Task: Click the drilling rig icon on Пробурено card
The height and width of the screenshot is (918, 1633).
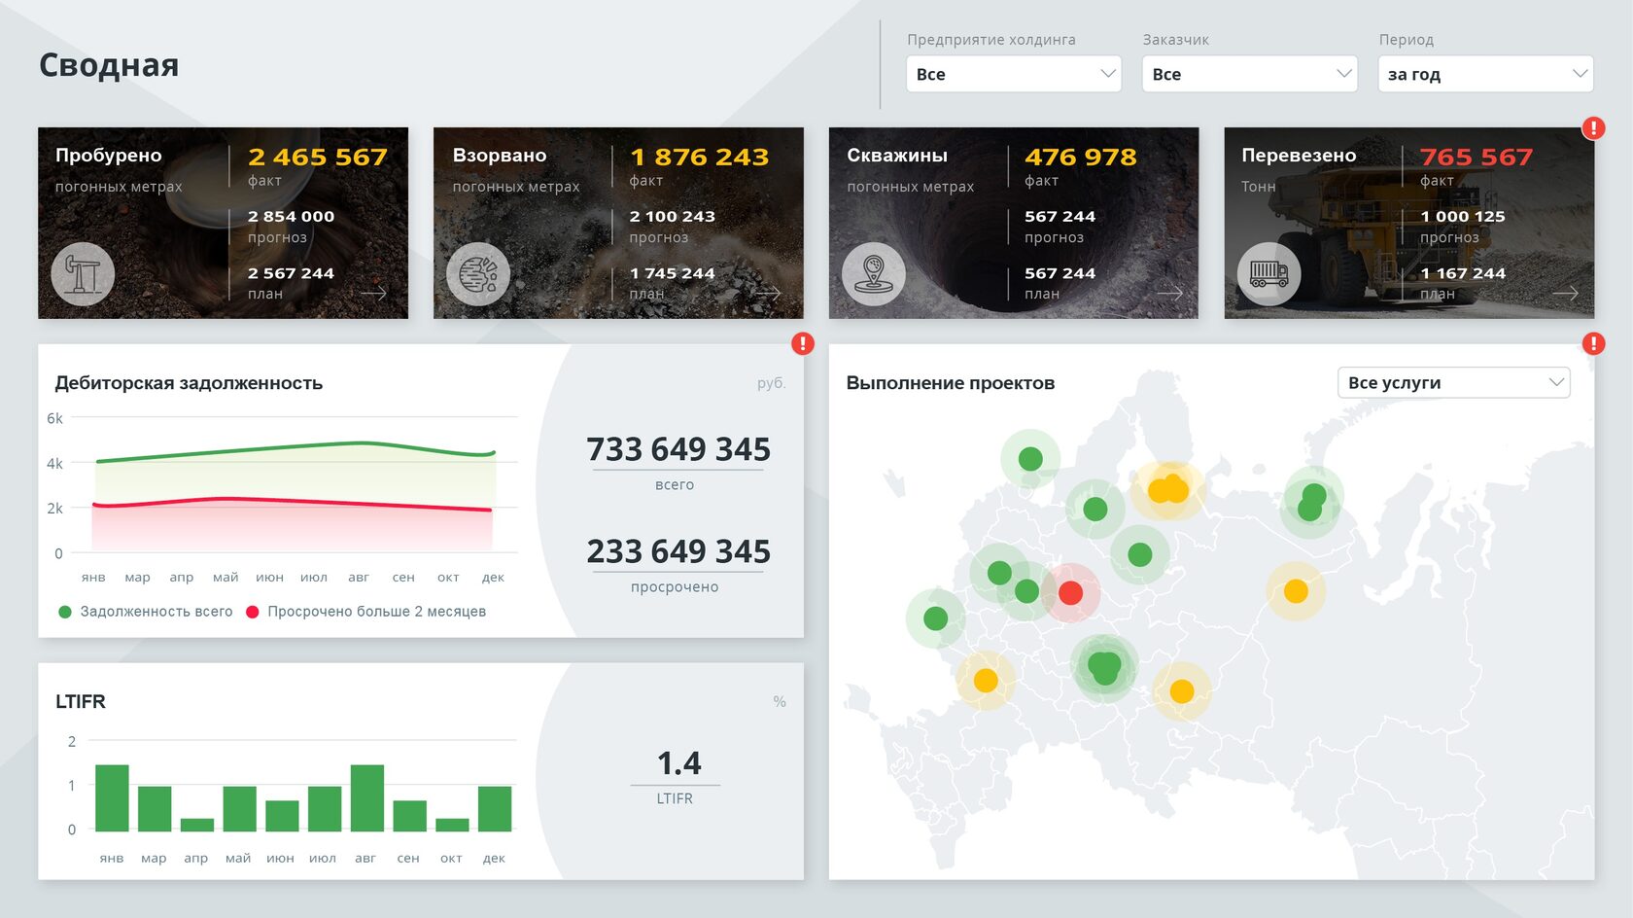Action: click(83, 273)
